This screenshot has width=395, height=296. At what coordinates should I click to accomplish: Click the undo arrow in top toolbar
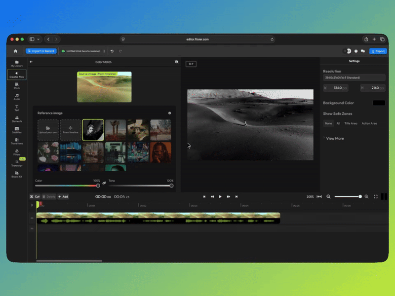[112, 51]
